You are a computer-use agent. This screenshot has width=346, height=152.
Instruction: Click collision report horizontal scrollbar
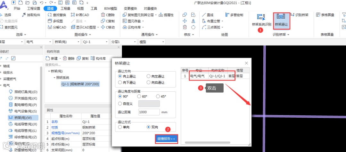(207, 142)
